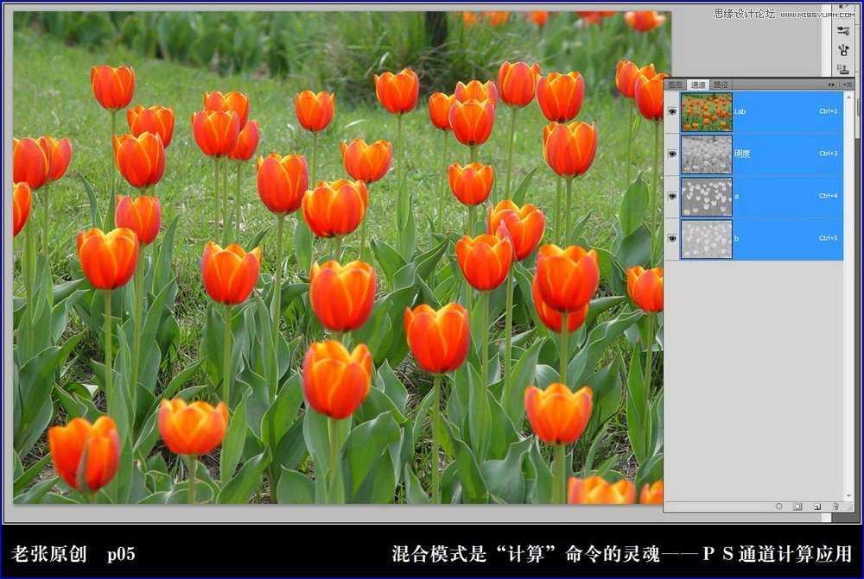Toggle visibility of the a channel
This screenshot has height=579, width=864.
tap(671, 197)
